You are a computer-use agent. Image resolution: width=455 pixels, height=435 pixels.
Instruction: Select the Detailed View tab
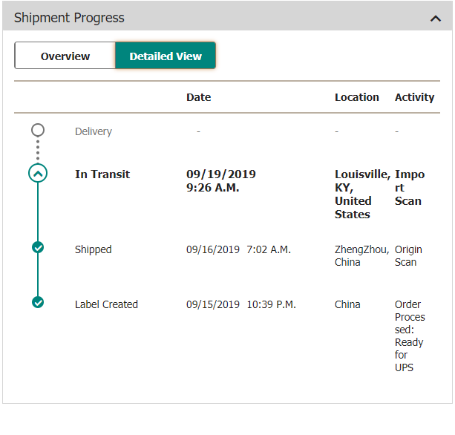[x=166, y=56]
